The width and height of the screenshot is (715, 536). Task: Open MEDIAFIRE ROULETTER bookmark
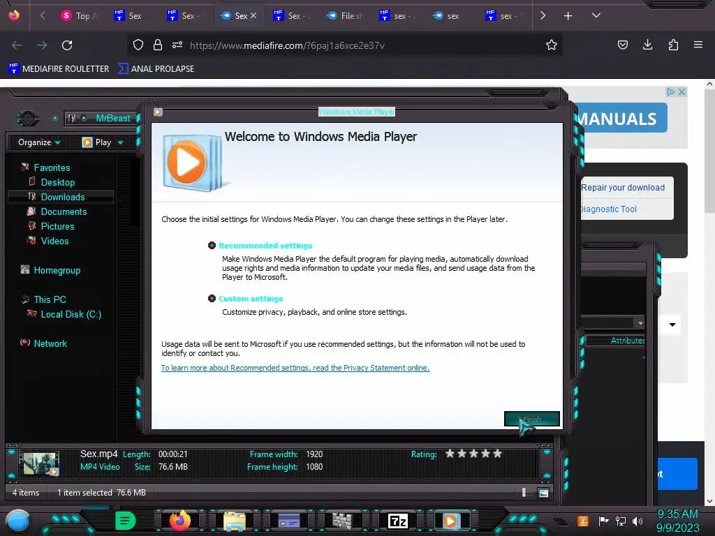pyautogui.click(x=59, y=69)
